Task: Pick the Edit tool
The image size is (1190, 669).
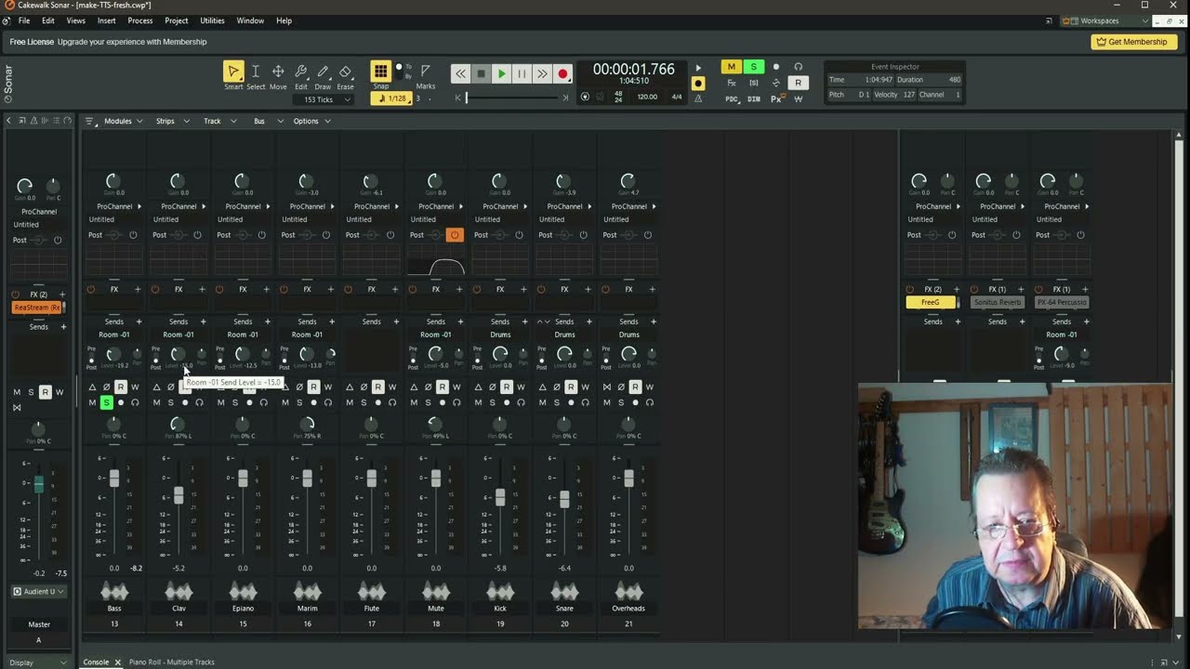Action: (x=300, y=72)
